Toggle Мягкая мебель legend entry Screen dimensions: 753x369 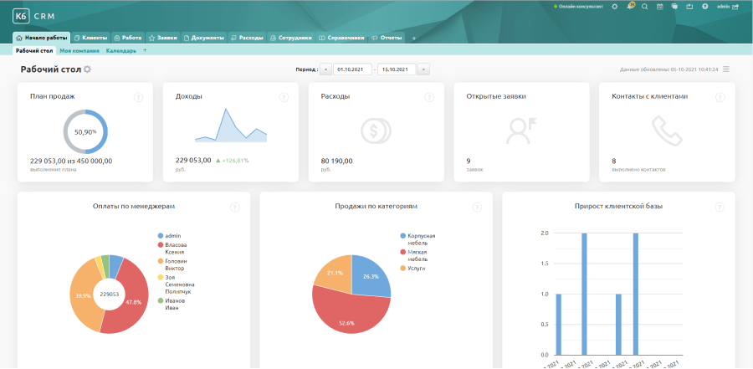(x=414, y=255)
